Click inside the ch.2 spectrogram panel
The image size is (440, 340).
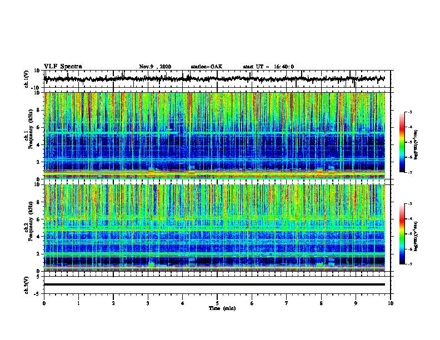coord(214,228)
